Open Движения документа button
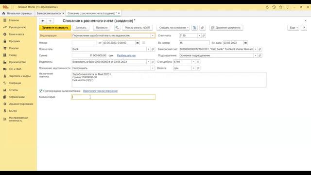 click(x=226, y=28)
